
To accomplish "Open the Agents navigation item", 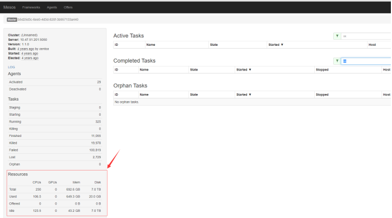I will [x=52, y=7].
